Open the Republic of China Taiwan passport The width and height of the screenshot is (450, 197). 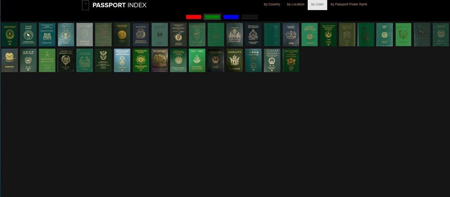[253, 60]
